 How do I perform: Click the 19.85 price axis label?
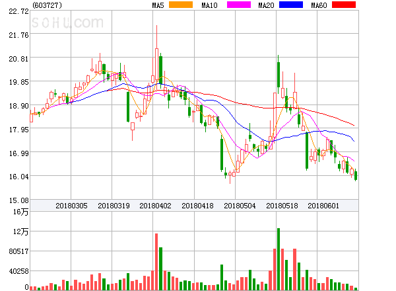tap(18, 82)
